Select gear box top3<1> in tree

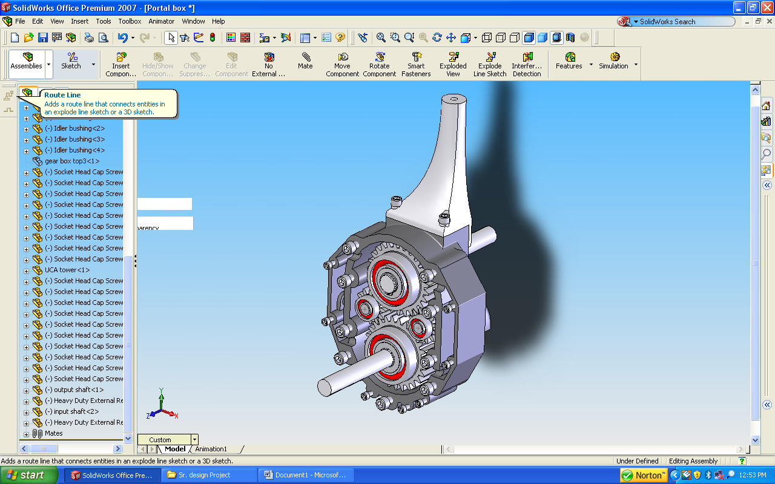click(x=72, y=161)
